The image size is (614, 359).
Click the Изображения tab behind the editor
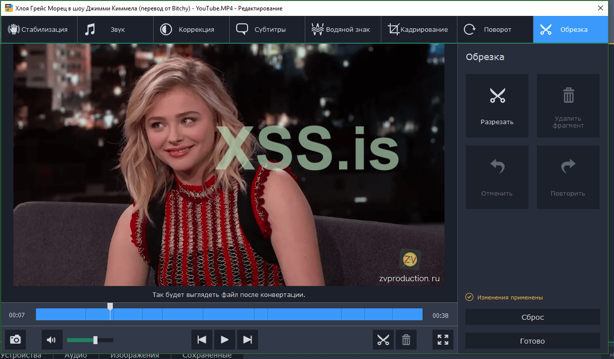pyautogui.click(x=135, y=355)
